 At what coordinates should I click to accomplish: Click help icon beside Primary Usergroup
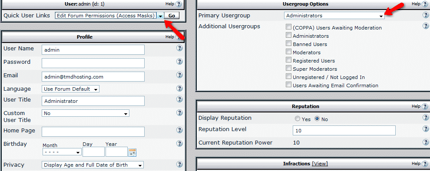pos(426,15)
